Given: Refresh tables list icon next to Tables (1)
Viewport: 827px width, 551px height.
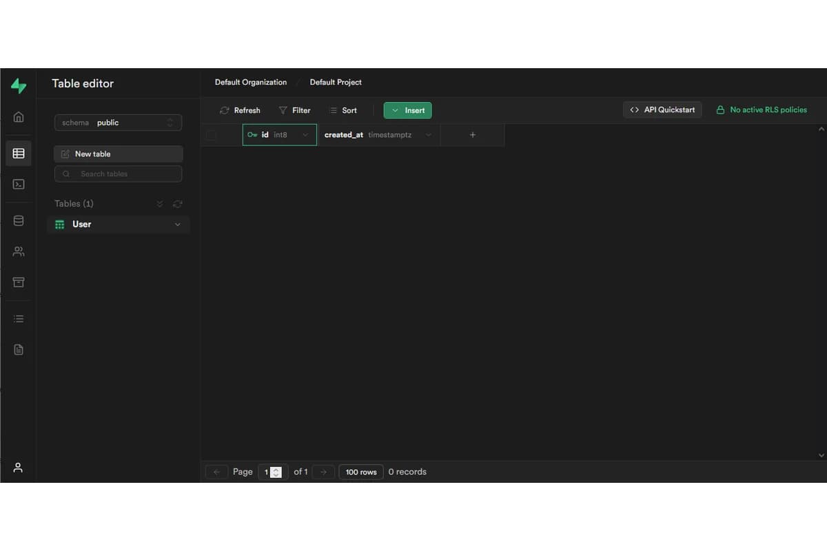Looking at the screenshot, I should (x=177, y=204).
